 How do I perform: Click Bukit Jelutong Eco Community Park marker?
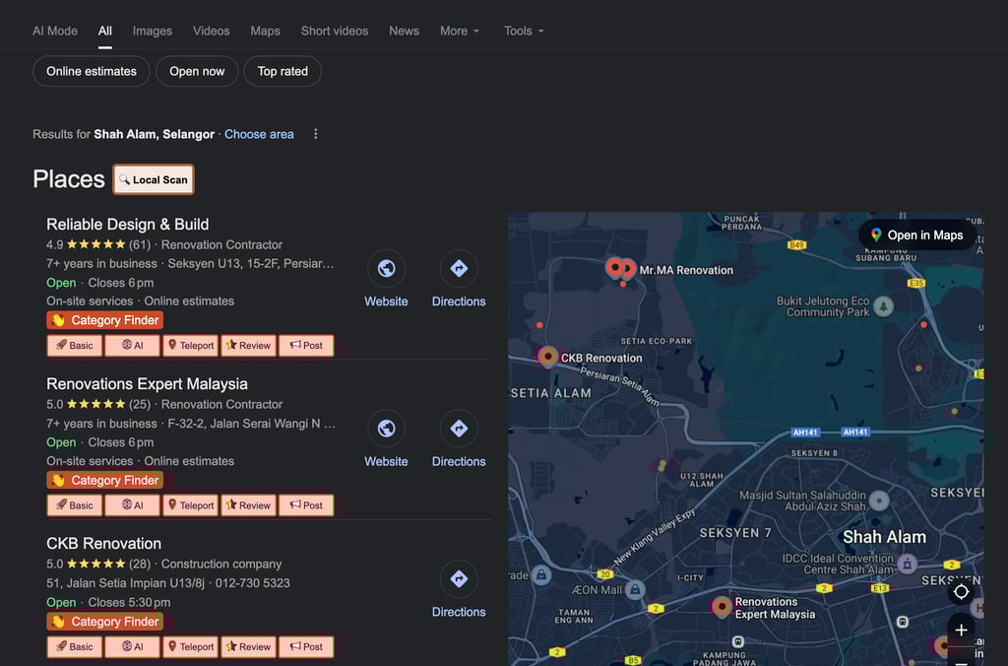coord(883,306)
